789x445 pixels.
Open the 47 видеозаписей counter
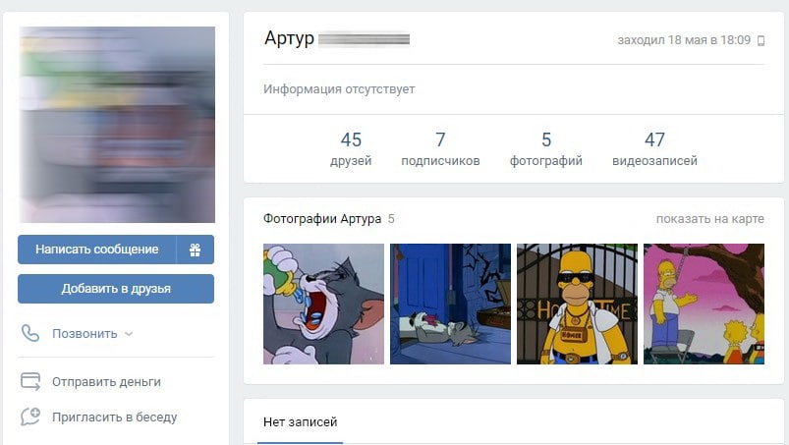[x=654, y=149]
